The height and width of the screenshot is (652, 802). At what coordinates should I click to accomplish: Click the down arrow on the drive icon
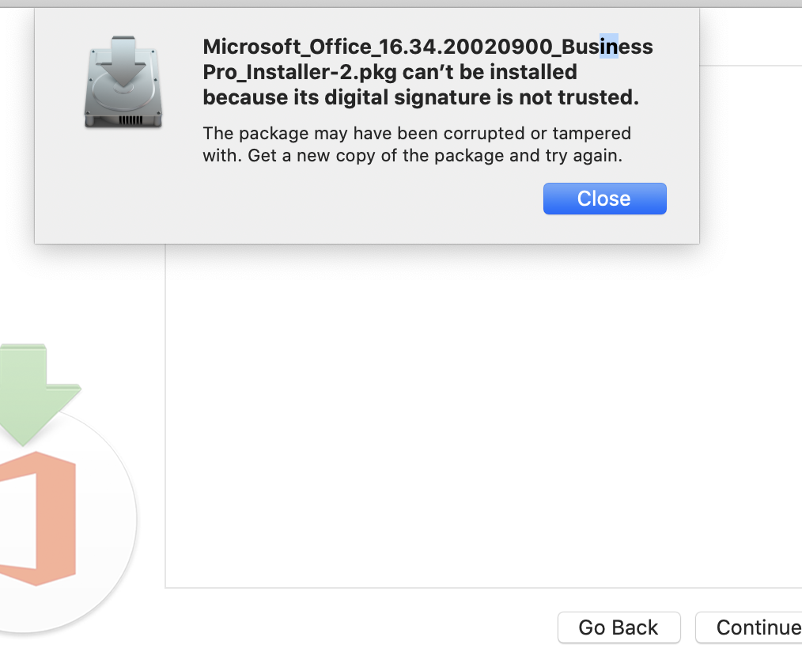pos(123,60)
